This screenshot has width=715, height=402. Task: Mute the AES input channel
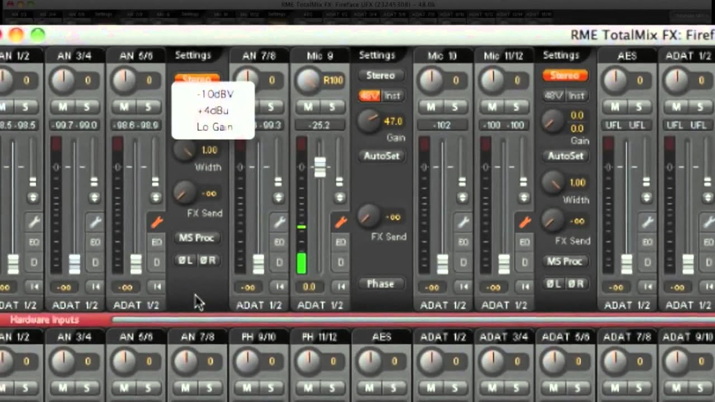pyautogui.click(x=614, y=107)
